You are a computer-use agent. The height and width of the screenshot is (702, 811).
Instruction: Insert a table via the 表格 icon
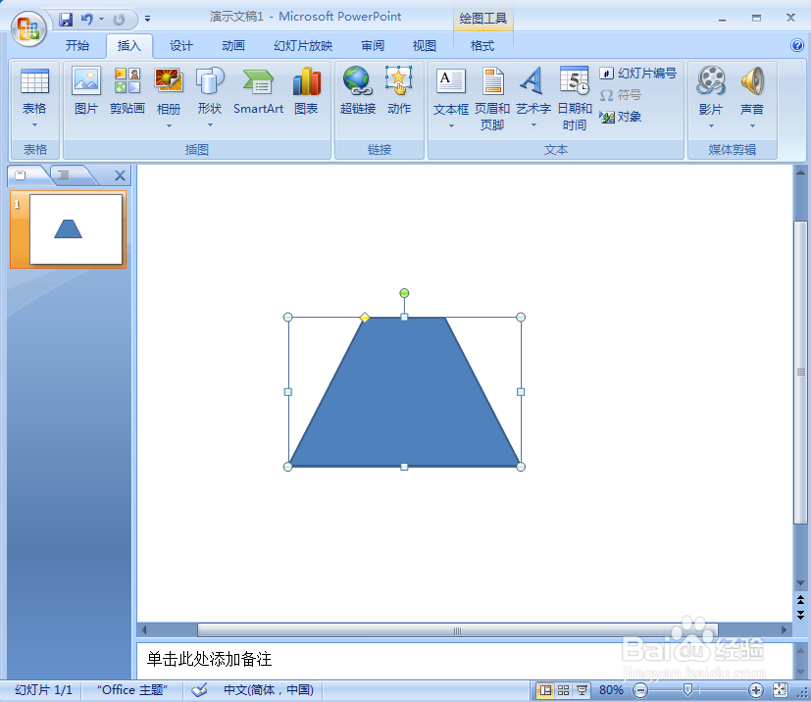click(x=34, y=91)
